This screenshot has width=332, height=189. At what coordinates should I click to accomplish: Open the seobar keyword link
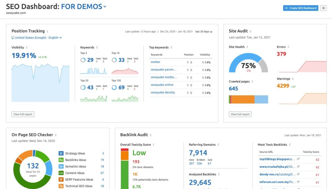[x=155, y=62]
